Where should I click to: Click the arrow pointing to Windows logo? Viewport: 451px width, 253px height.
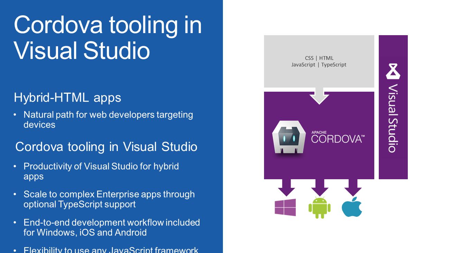pyautogui.click(x=286, y=188)
